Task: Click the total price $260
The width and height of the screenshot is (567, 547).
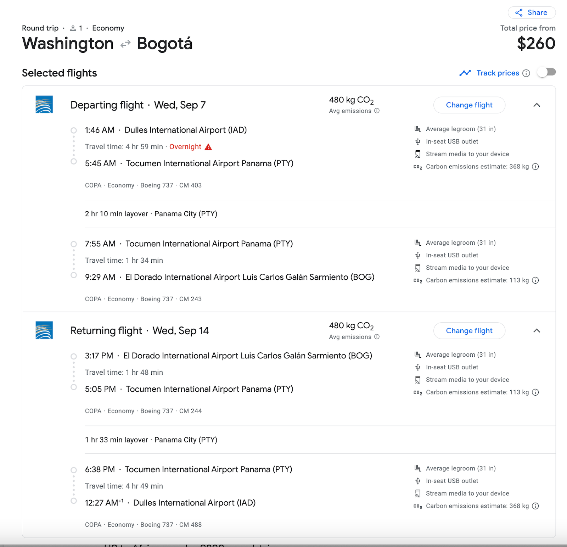Action: pyautogui.click(x=537, y=44)
